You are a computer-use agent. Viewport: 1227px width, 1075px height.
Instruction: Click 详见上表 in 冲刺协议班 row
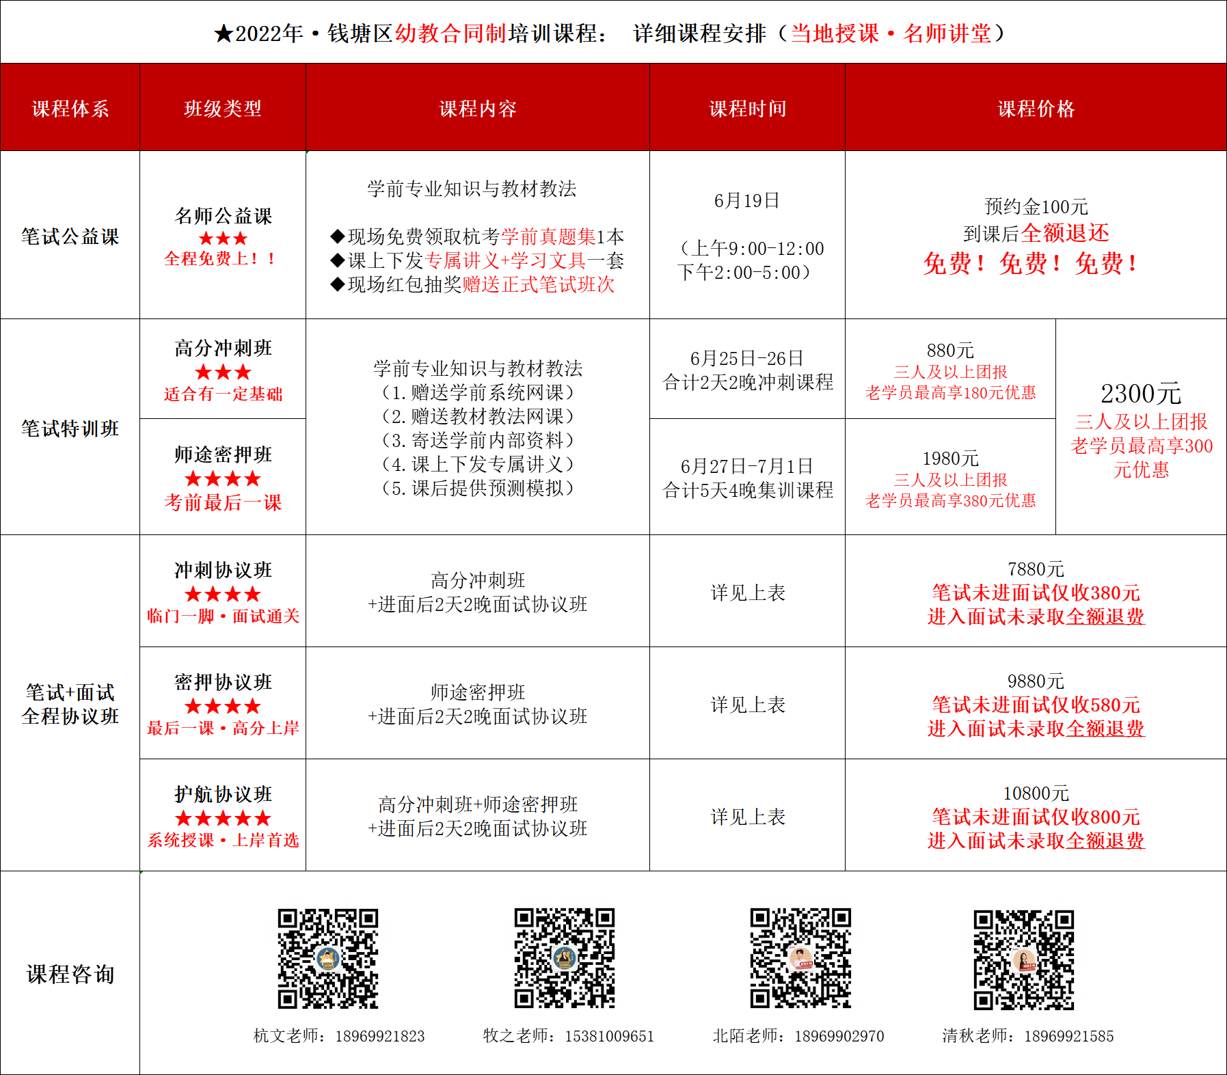click(x=748, y=593)
